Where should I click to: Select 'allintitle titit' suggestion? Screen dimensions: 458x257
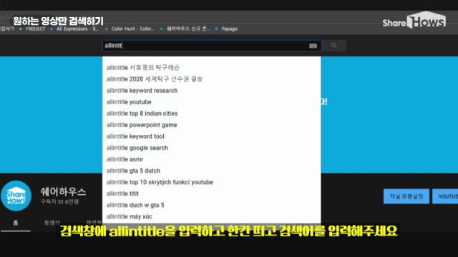[212, 193]
